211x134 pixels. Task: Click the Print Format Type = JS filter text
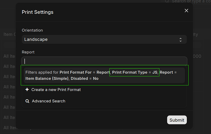point(135,72)
